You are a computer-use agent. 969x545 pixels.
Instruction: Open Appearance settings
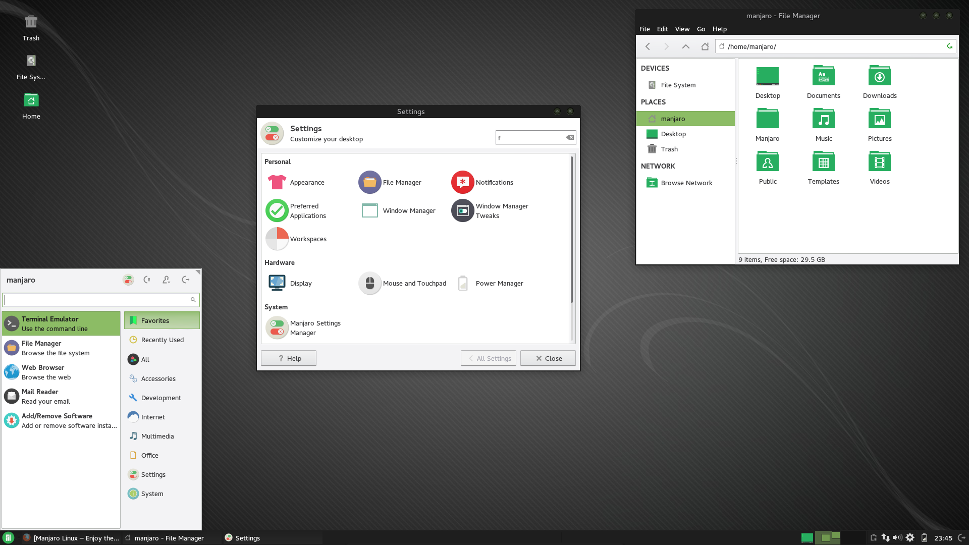pos(296,182)
